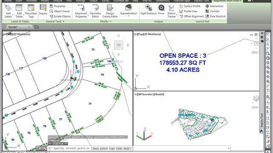The width and height of the screenshot is (273, 153).
Task: Click the red P icon in right toolbar
Action: pos(268,91)
